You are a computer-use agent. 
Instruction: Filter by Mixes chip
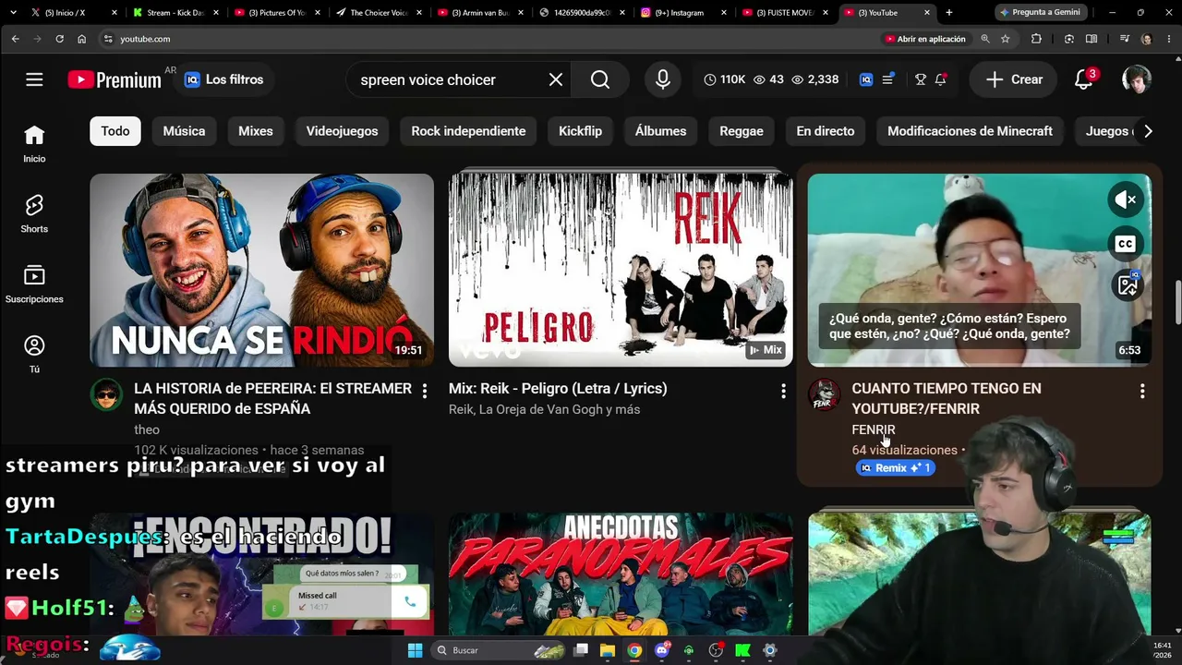coord(256,131)
